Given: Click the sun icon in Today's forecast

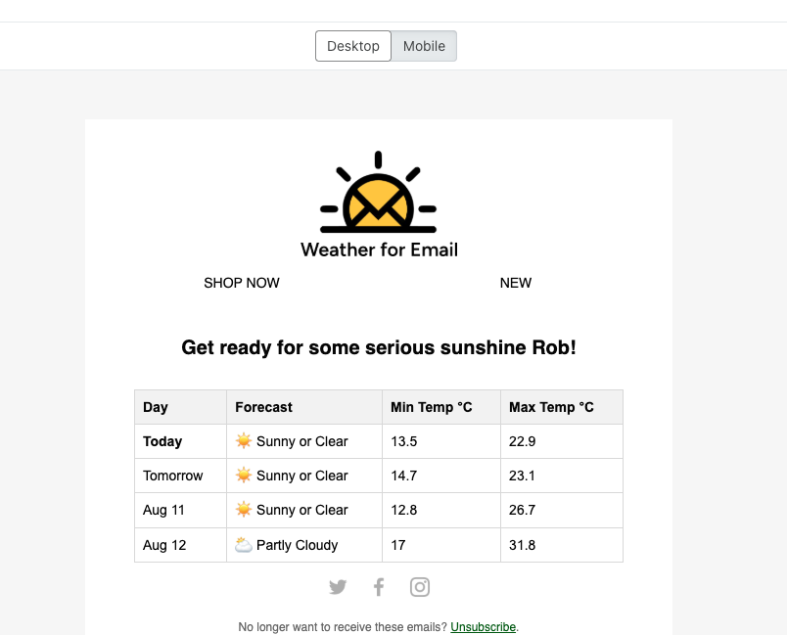Looking at the screenshot, I should [x=244, y=441].
